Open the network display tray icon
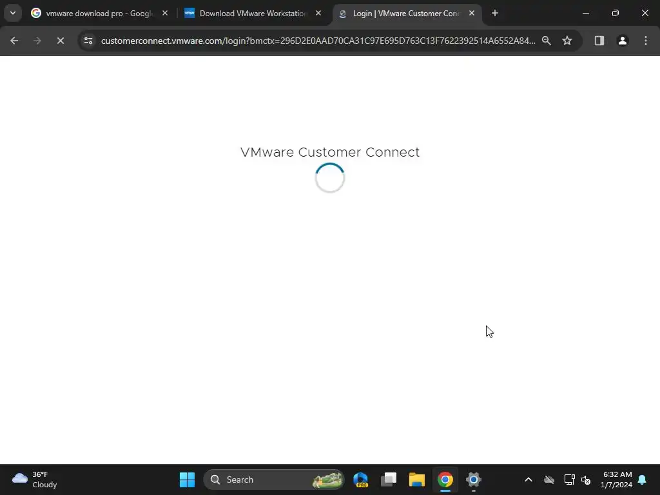 570,480
